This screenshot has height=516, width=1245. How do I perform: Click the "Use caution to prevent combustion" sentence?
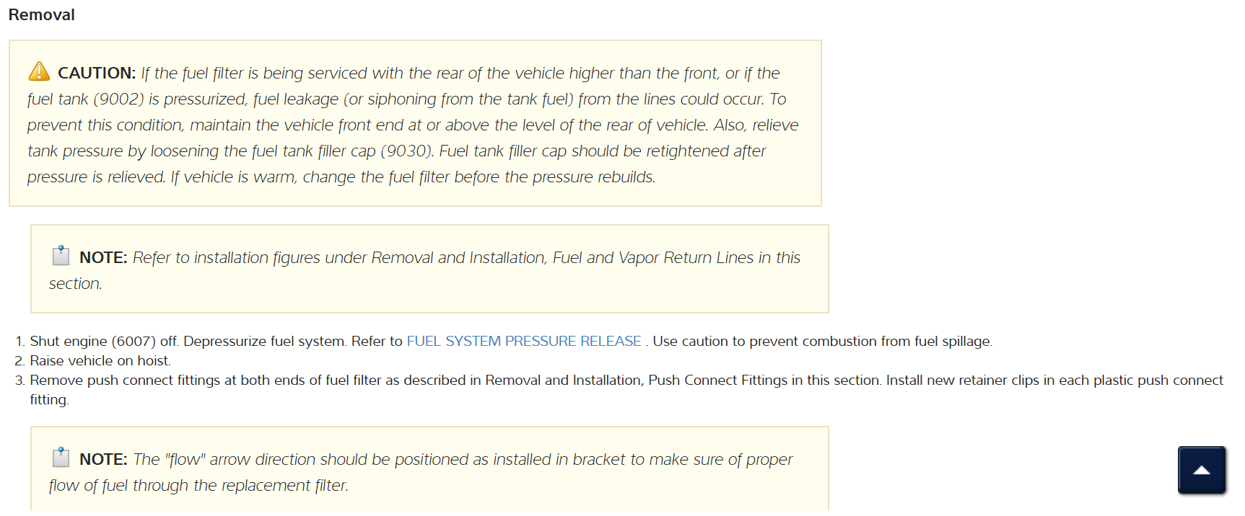pos(822,342)
